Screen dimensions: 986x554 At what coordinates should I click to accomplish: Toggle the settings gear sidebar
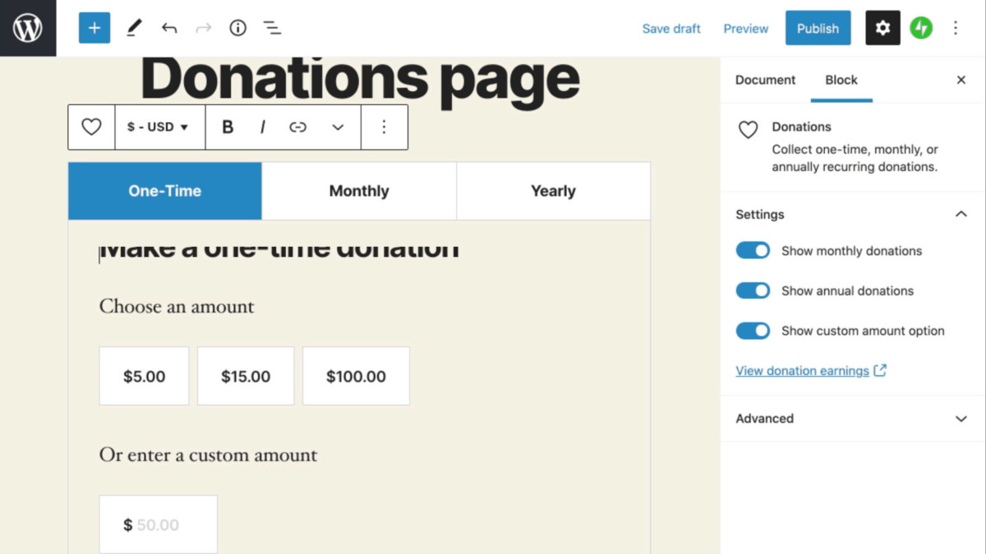coord(882,28)
